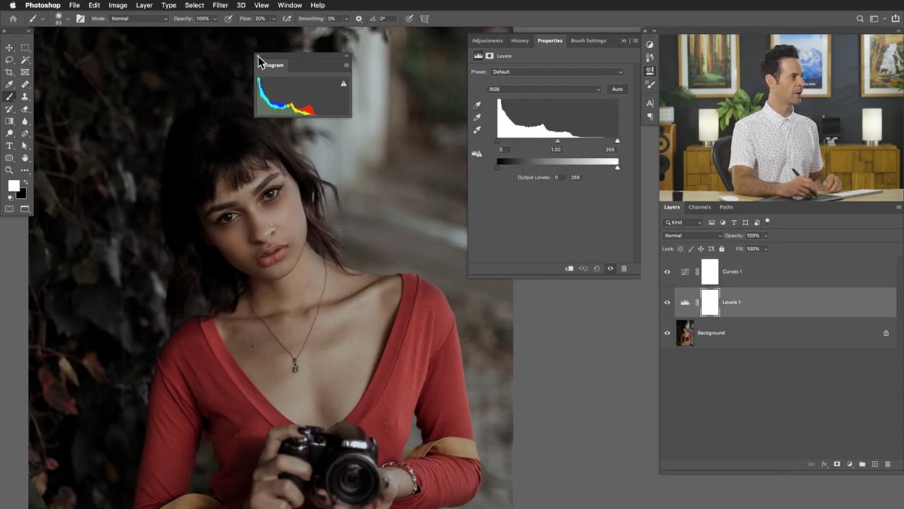Open the Flow value dropdown
The image size is (904, 509).
(273, 19)
